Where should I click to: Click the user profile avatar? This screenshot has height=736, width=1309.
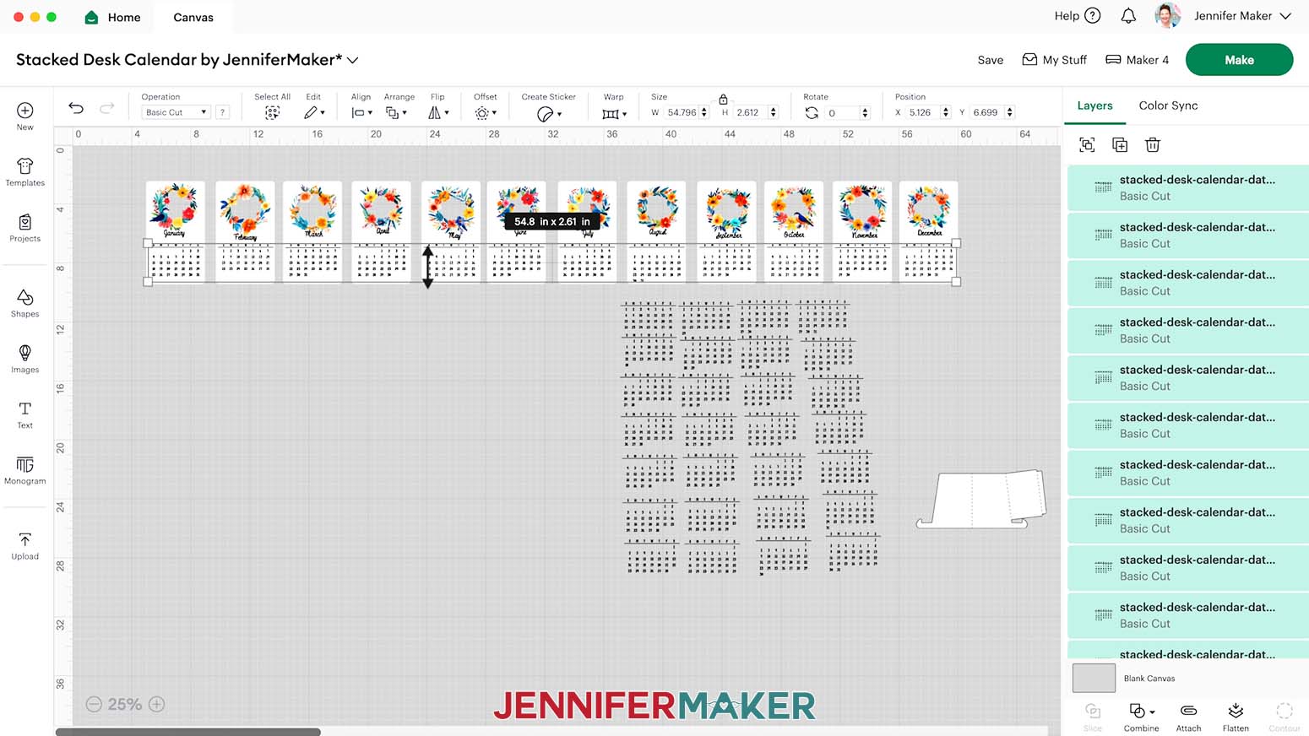(x=1168, y=15)
